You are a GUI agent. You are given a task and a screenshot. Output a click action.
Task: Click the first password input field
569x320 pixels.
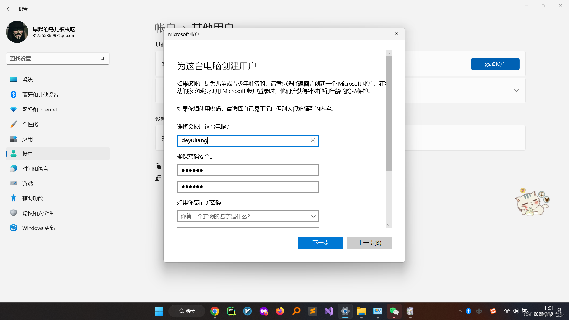248,170
